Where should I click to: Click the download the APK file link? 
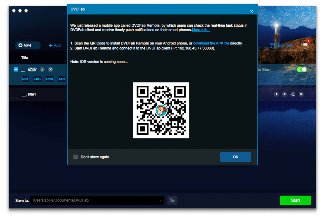[211, 43]
